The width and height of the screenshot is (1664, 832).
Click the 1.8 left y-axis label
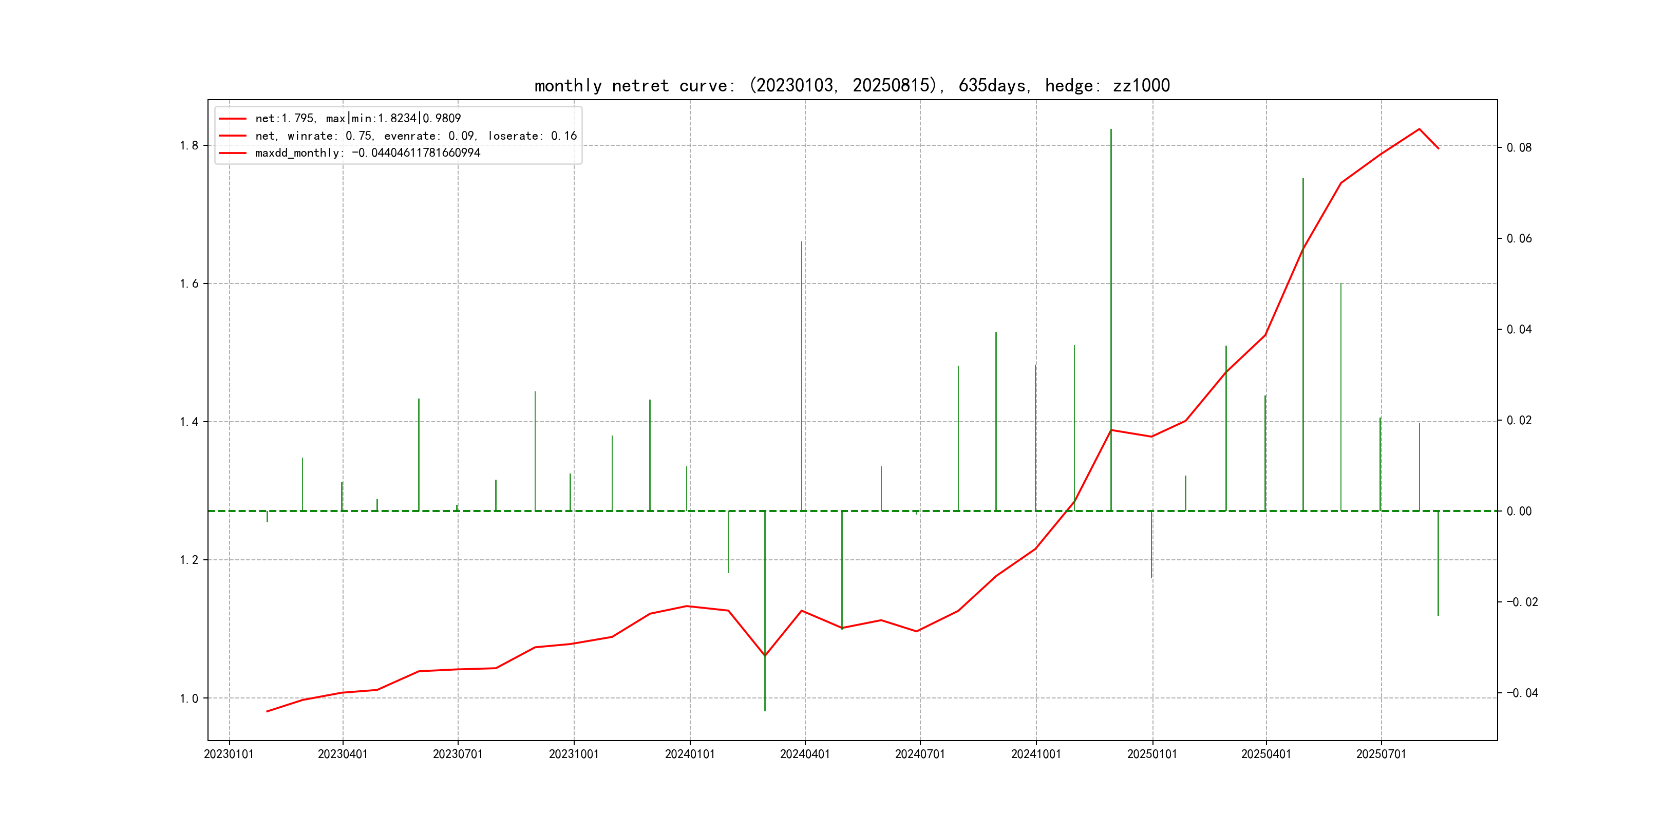[190, 145]
